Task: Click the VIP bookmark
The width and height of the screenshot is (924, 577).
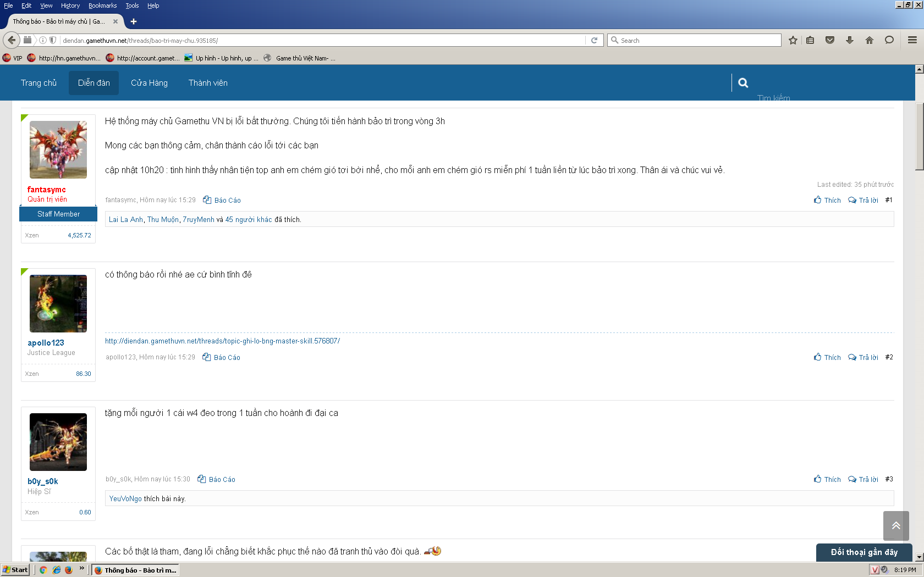Action: (13, 58)
